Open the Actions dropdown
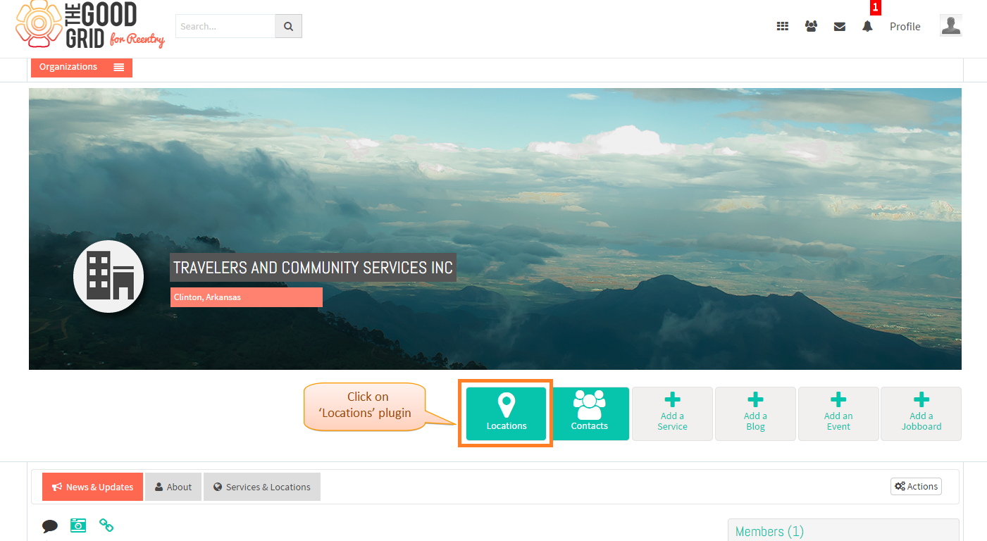Viewport: 987px width, 541px height. (916, 486)
